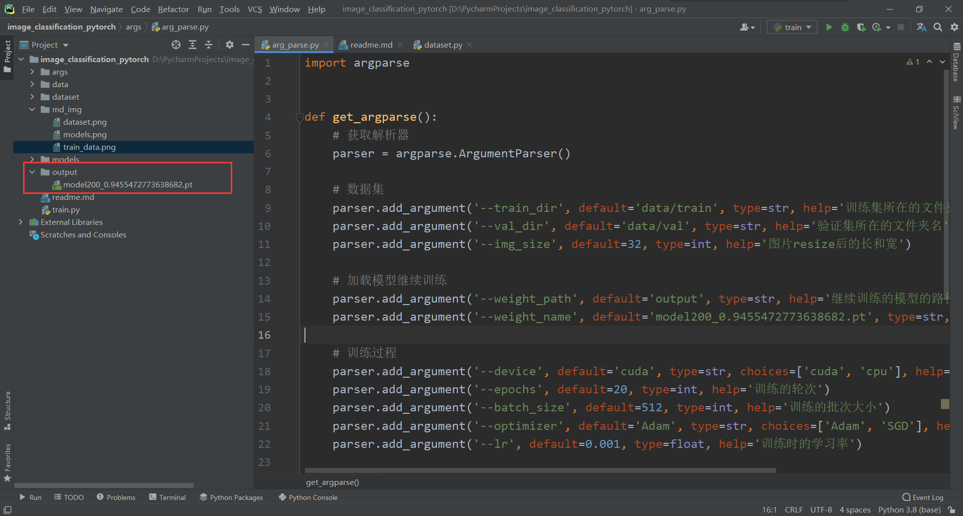Viewport: 963px width, 516px height.
Task: Switch to dataset.py tab
Action: click(x=443, y=45)
